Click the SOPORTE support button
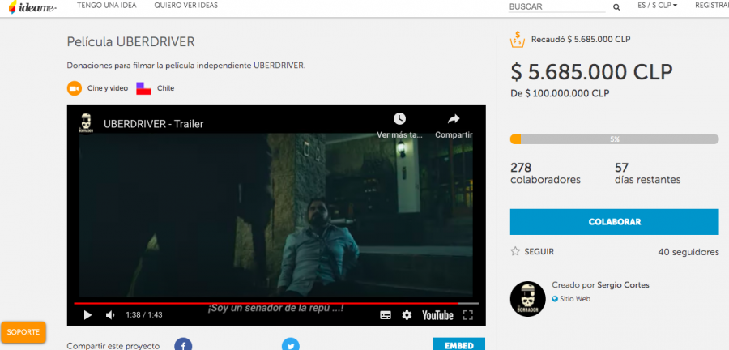The image size is (729, 350). coord(23,332)
